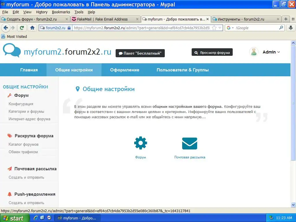Click Создать и отправить under Push-уведомления
Screen dimensions: 296x222
tap(26, 203)
